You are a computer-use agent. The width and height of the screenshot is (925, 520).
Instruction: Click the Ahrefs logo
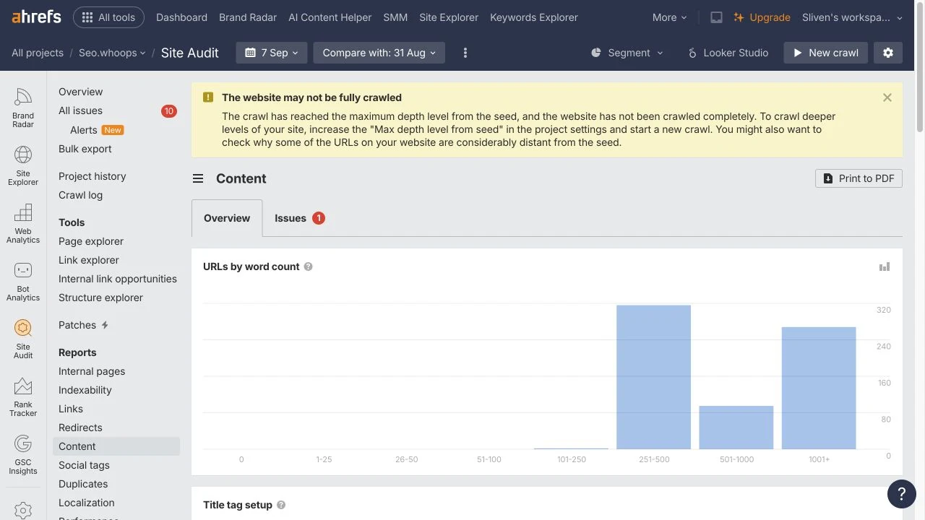(36, 17)
